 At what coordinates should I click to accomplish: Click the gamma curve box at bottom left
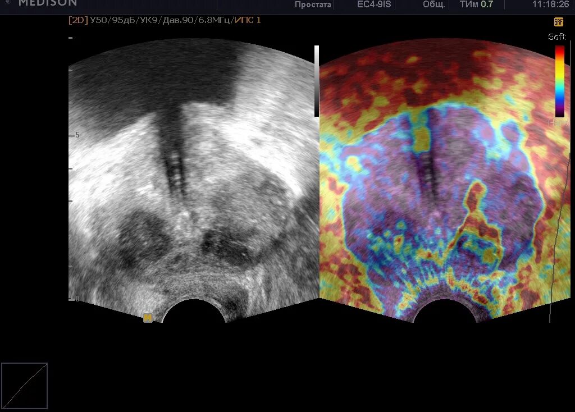coord(25,386)
